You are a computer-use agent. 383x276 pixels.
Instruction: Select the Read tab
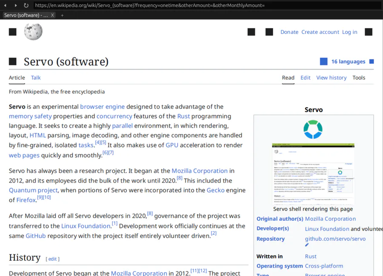(x=288, y=78)
